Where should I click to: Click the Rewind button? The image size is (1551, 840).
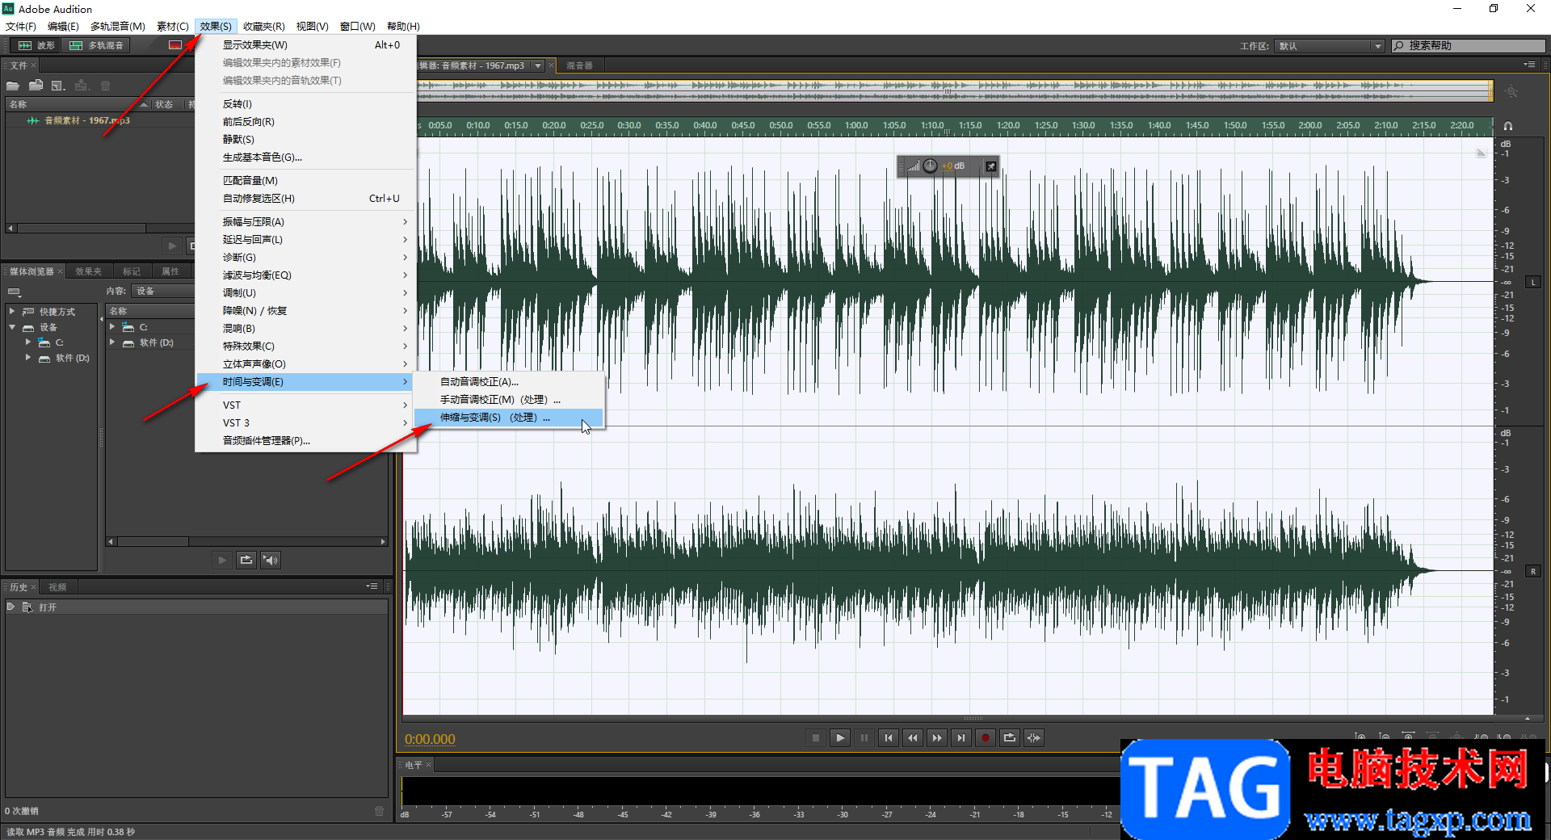(913, 737)
